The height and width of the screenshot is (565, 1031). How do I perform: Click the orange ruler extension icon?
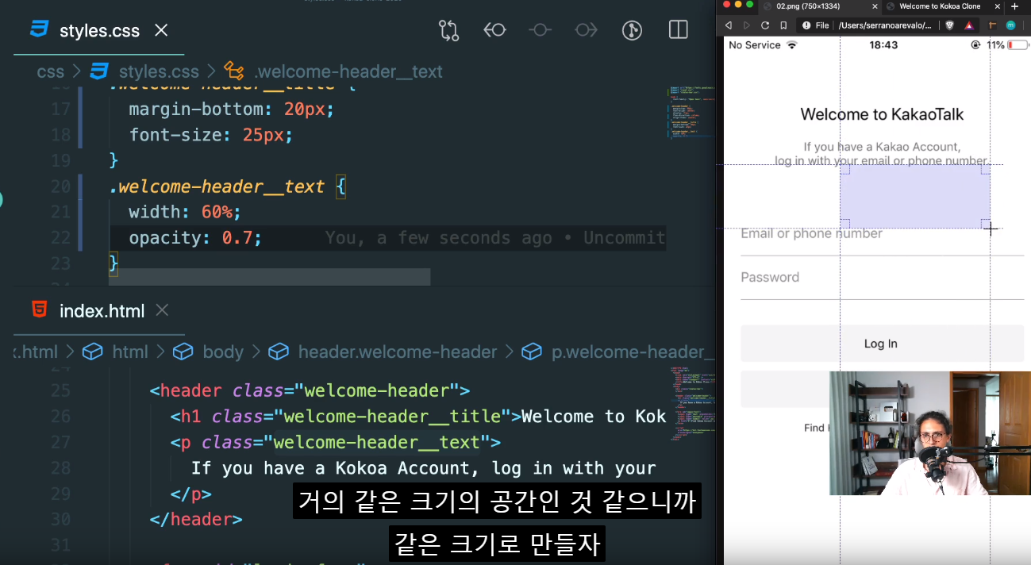pyautogui.click(x=994, y=25)
